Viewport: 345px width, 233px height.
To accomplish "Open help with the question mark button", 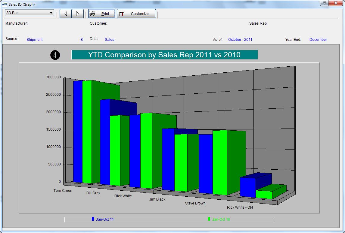I will 324,3.
